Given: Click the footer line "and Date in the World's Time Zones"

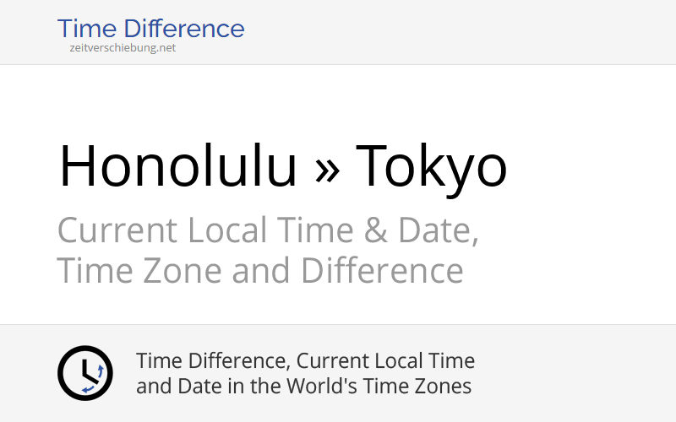Looking at the screenshot, I should pos(303,387).
